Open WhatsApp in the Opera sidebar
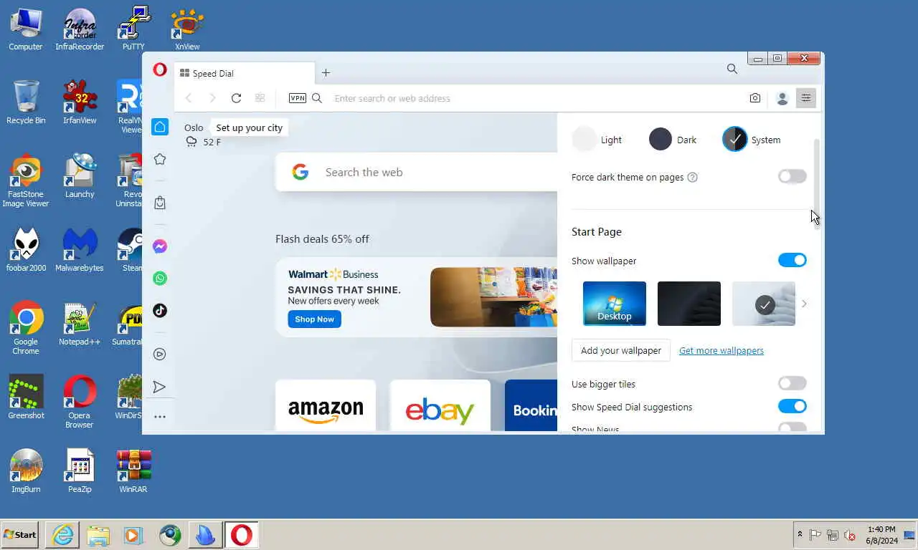 click(x=160, y=278)
